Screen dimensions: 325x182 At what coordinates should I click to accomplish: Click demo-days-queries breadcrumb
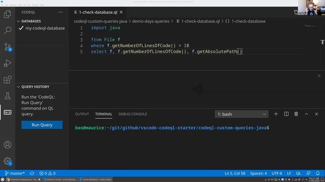point(151,21)
